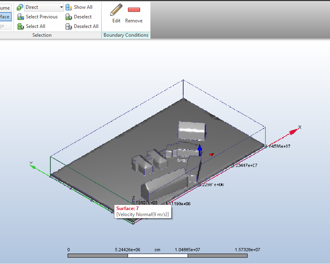Click the Select Previous text label
Image resolution: width=330 pixels, height=264 pixels.
tap(42, 17)
